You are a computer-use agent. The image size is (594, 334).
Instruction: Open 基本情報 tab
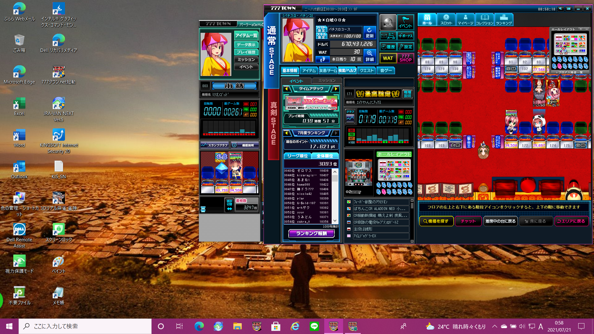tap(290, 71)
